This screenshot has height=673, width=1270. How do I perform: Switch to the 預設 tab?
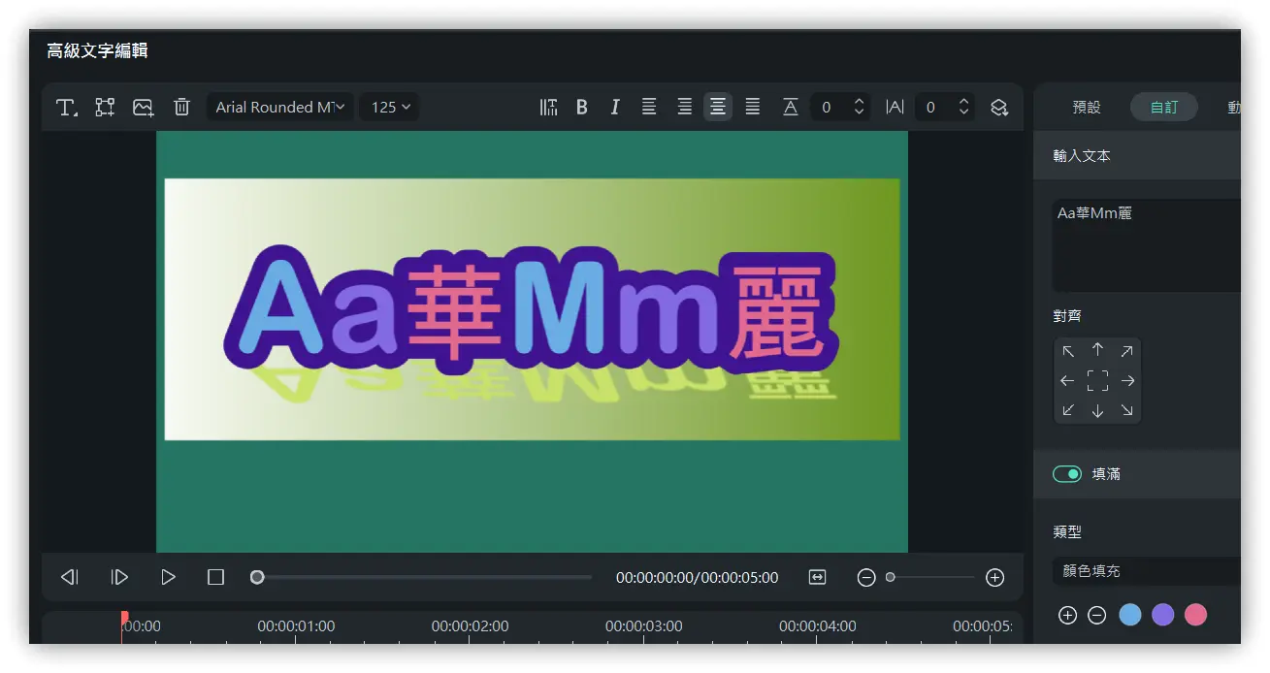[x=1086, y=107]
